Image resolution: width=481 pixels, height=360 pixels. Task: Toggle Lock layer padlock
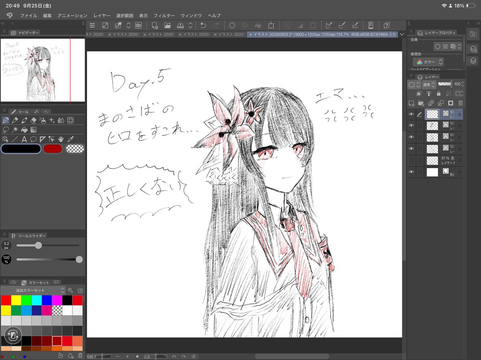coord(438,93)
